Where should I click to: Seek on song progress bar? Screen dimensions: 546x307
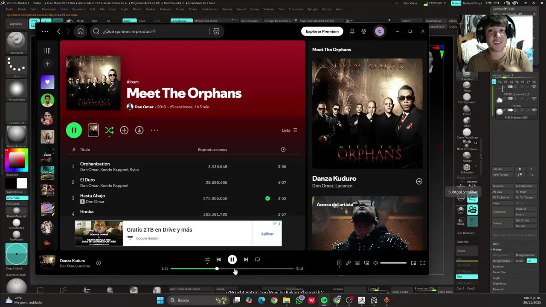click(x=232, y=269)
